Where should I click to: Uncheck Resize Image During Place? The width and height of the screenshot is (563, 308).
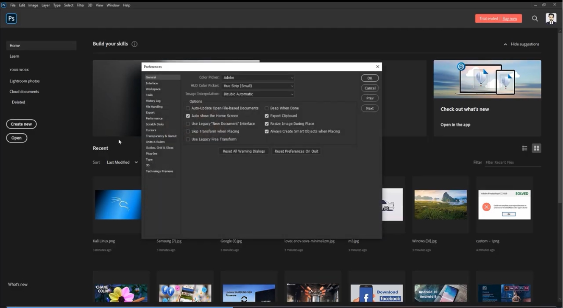coord(267,124)
